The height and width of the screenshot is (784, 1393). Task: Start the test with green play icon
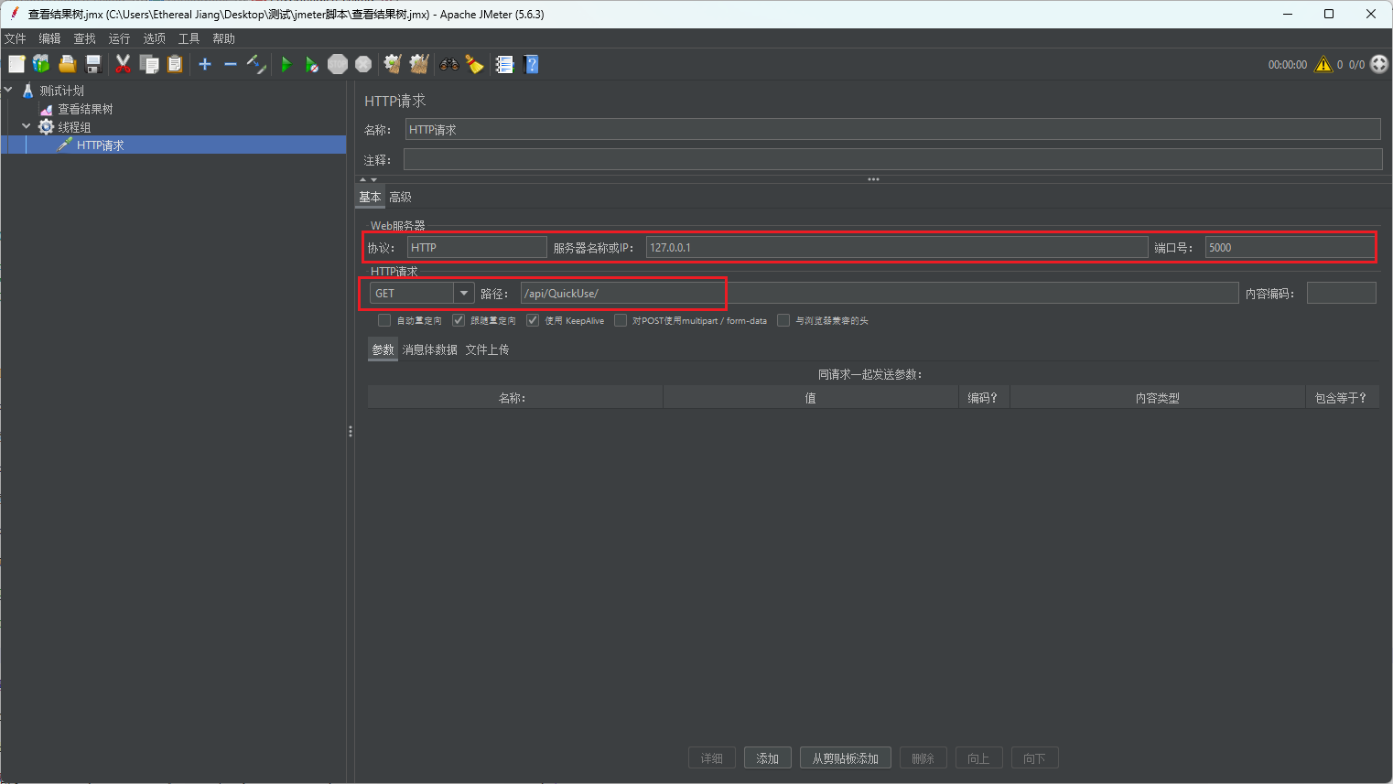[286, 64]
